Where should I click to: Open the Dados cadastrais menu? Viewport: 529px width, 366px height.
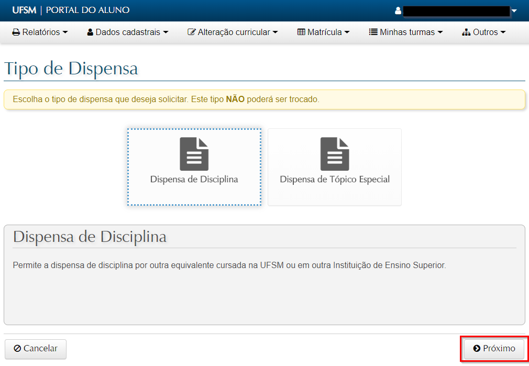tap(128, 32)
